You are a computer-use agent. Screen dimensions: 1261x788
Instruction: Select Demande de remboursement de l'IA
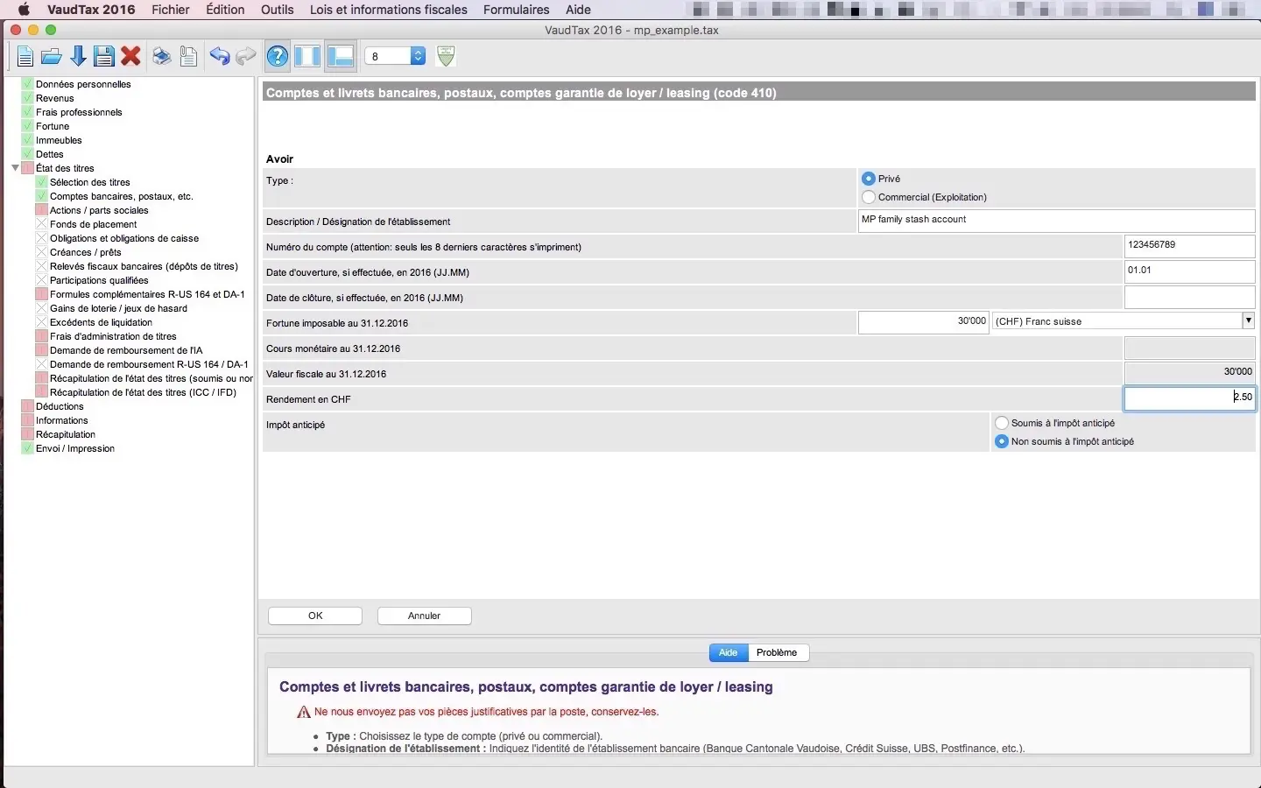pos(126,350)
